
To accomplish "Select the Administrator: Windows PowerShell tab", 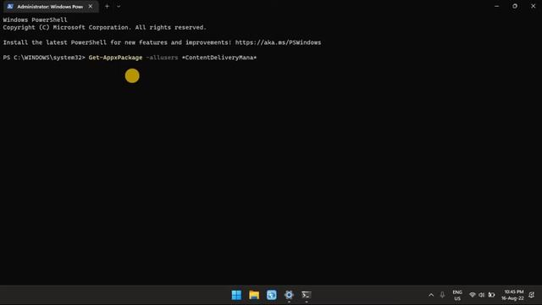I will (x=51, y=6).
